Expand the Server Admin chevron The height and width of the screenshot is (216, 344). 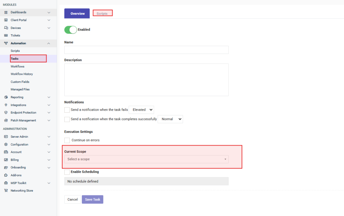pos(49,137)
